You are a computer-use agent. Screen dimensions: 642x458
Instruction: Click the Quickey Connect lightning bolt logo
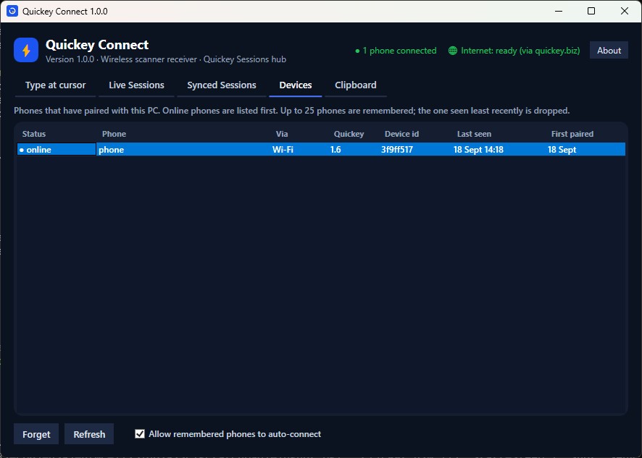[26, 50]
